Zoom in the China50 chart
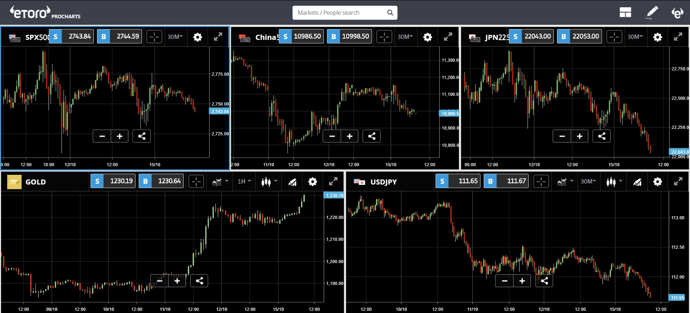690x313 pixels. click(x=350, y=136)
